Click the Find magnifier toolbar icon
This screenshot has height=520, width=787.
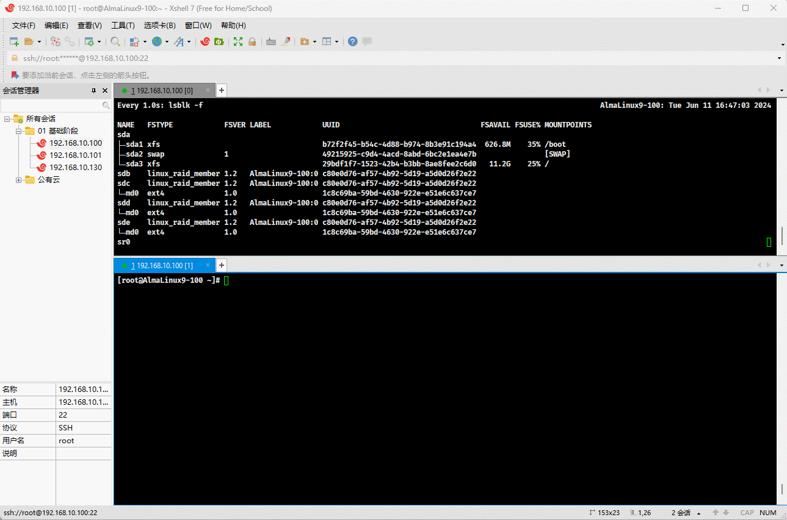[x=115, y=41]
